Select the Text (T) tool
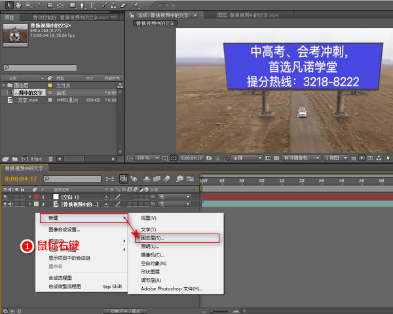This screenshot has height=314, width=393. coord(92,5)
